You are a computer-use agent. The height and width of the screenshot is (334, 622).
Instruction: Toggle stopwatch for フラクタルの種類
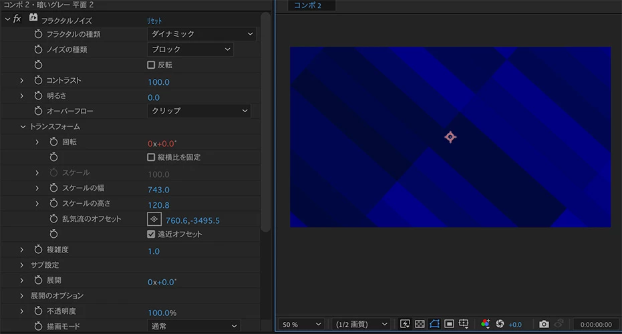[x=38, y=34]
